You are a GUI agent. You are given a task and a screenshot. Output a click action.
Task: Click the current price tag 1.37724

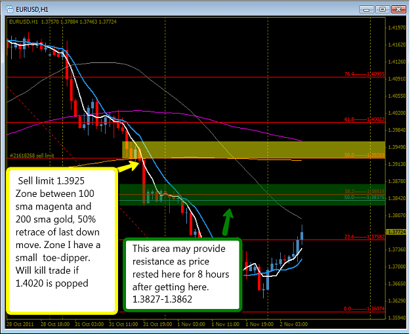pos(396,232)
